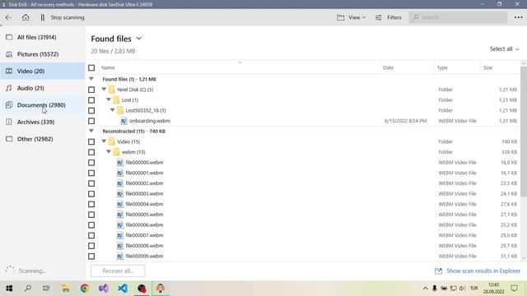Open the Found files heading dropdown
This screenshot has height=296, width=527.
(x=138, y=39)
